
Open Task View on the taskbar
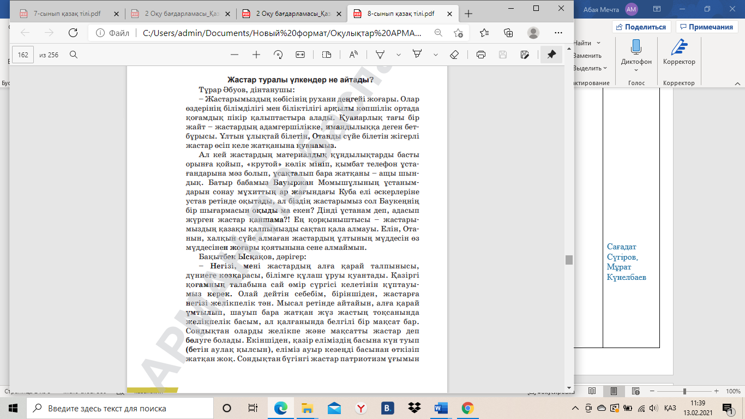[x=253, y=408]
